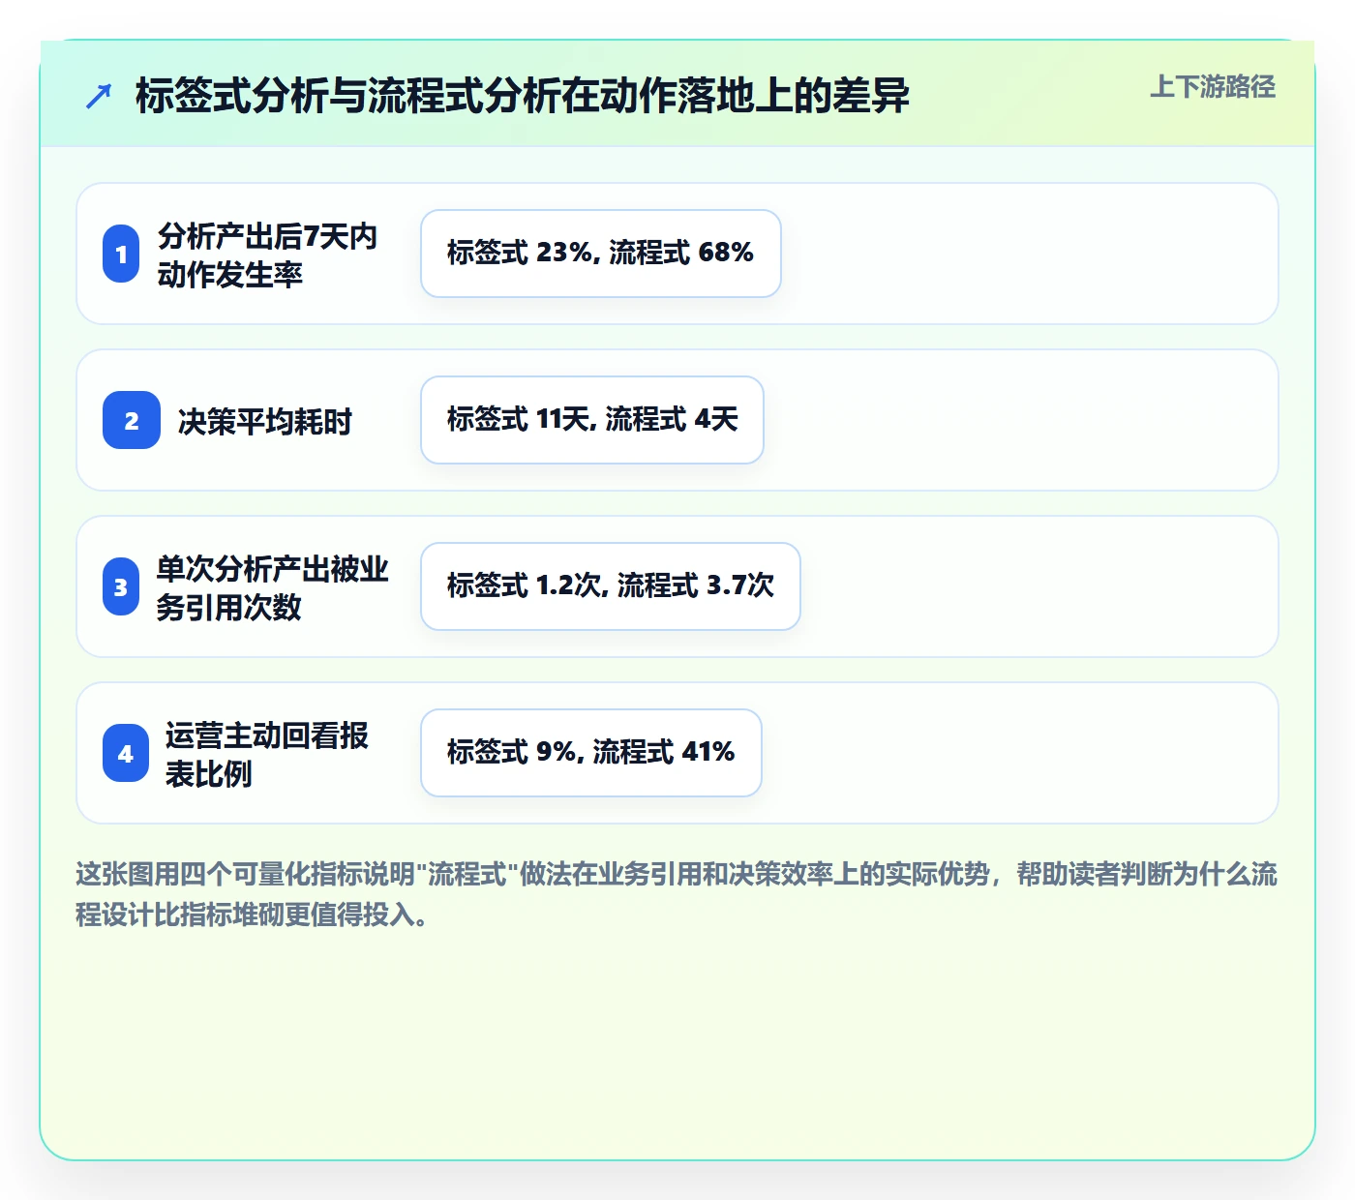
Task: Click the summary paragraph starting with 这张图用四个可量化指标
Action: (x=677, y=893)
